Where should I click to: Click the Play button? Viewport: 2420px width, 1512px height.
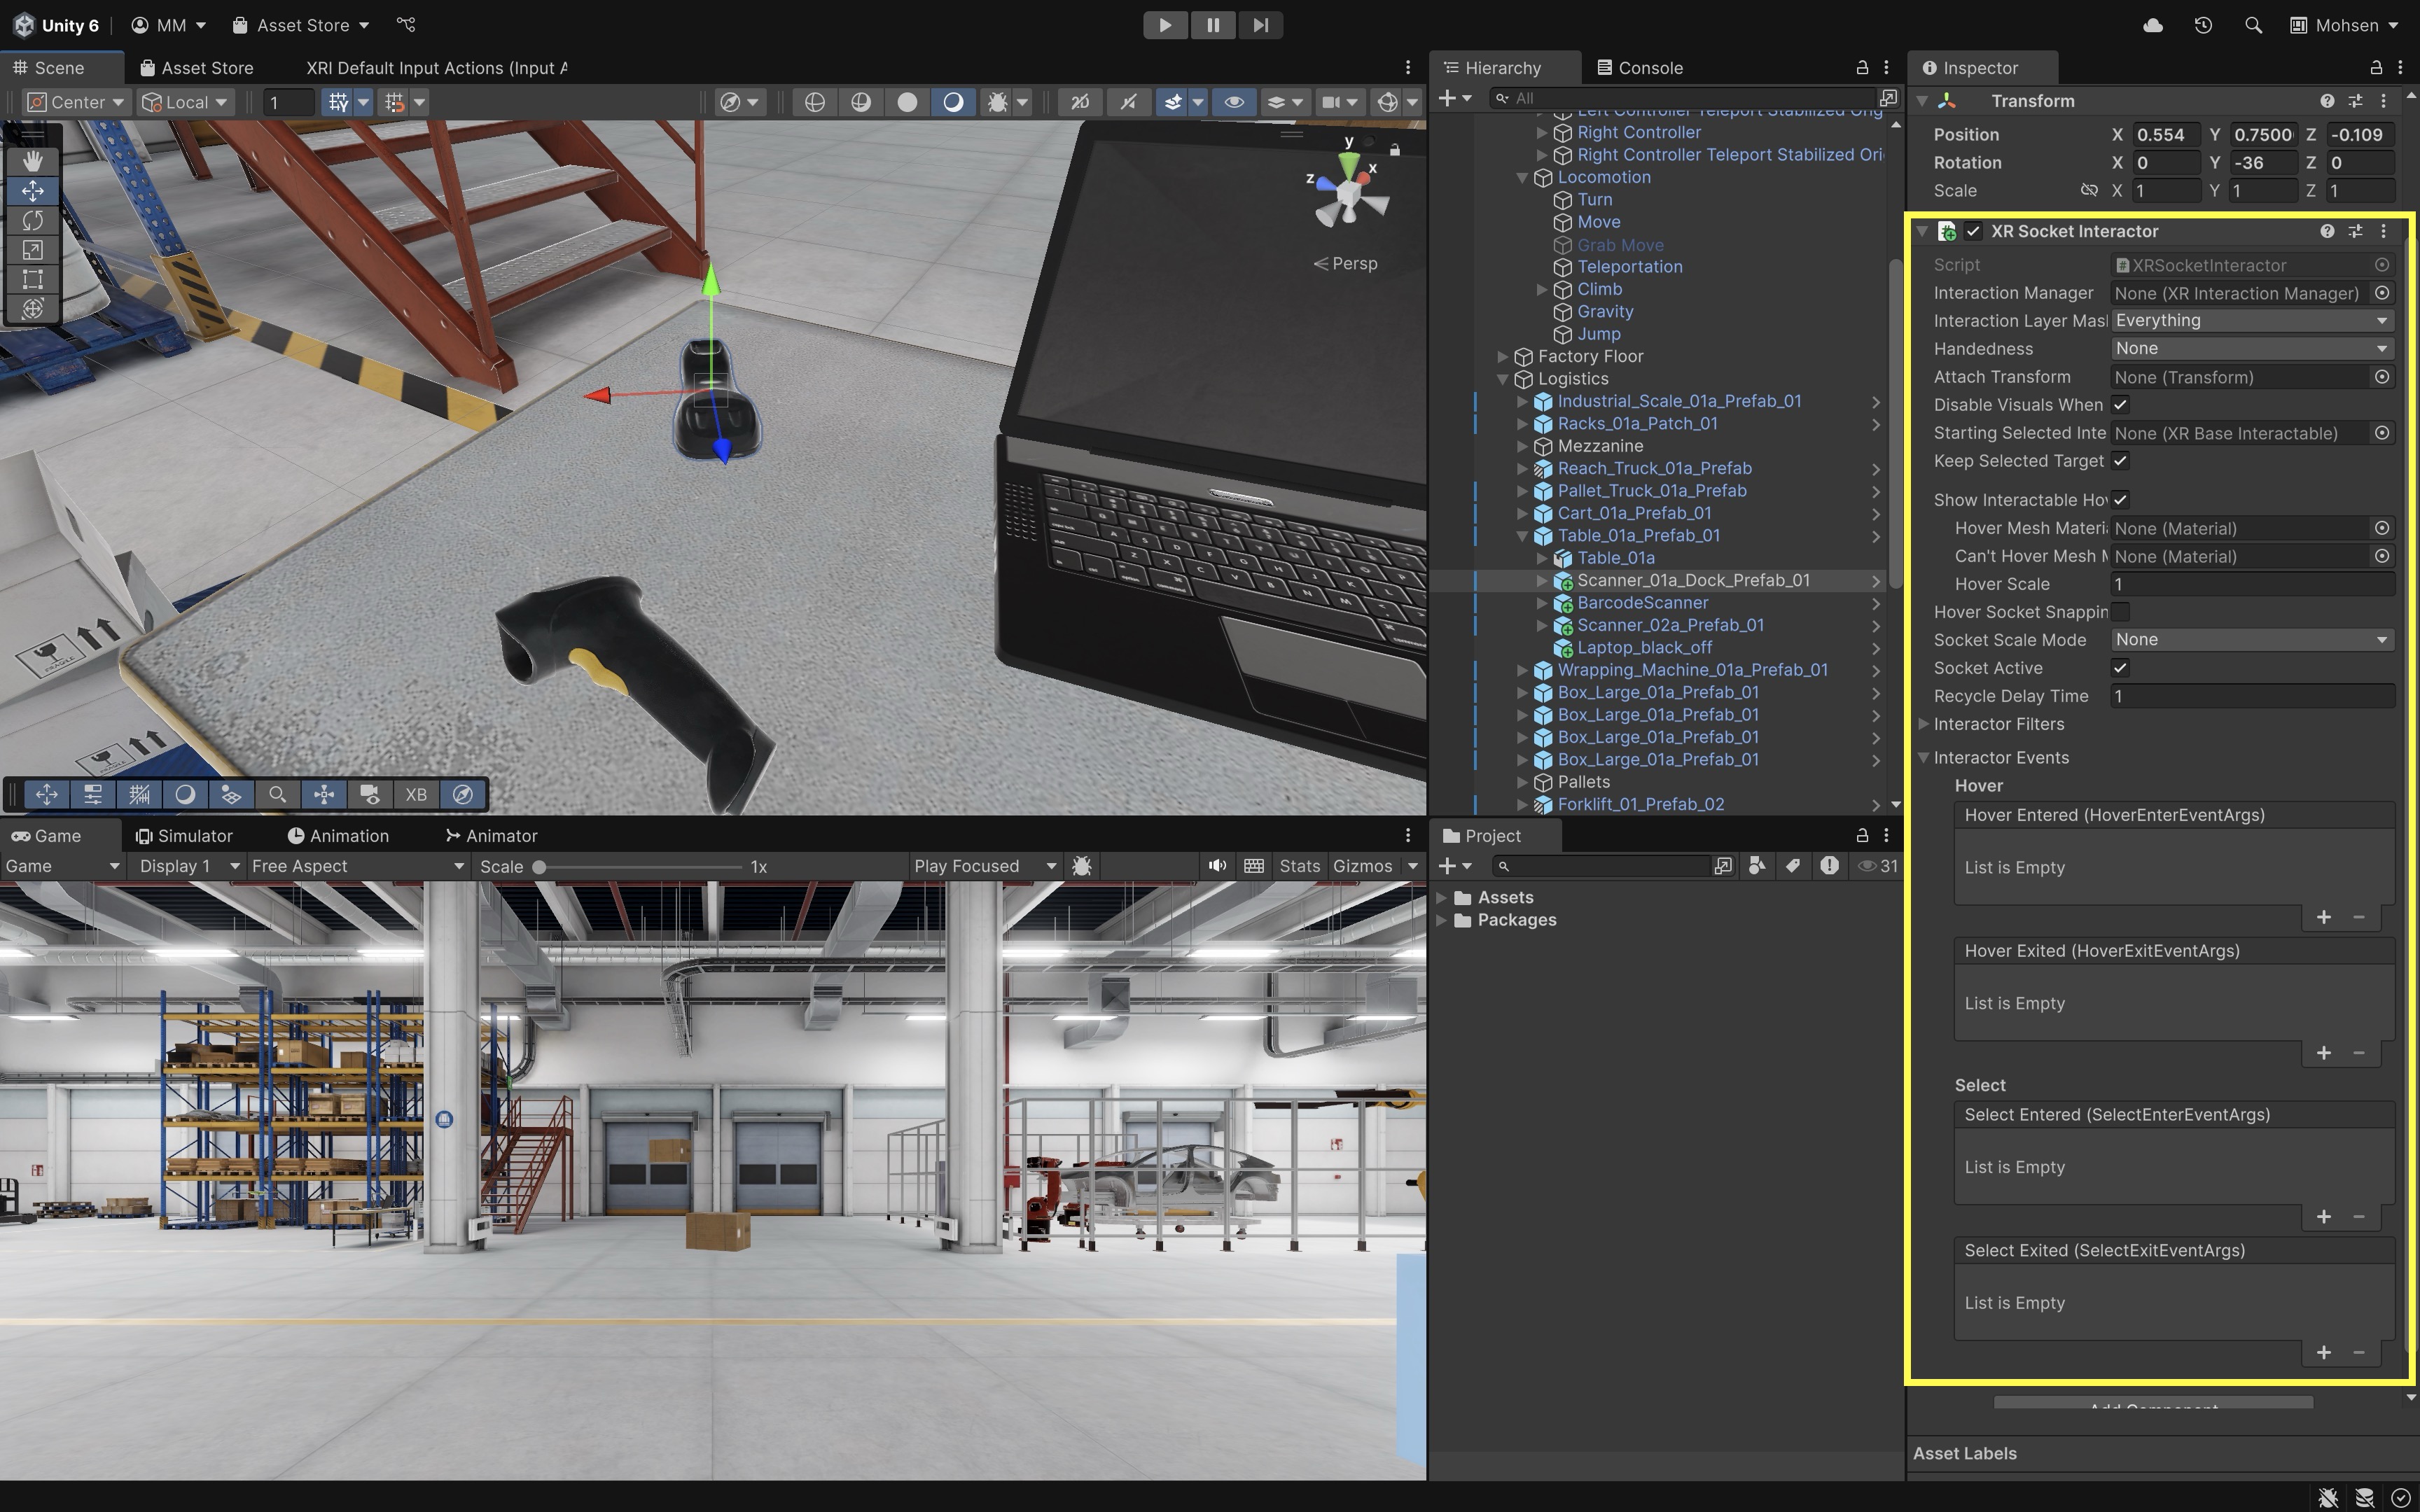click(1165, 25)
